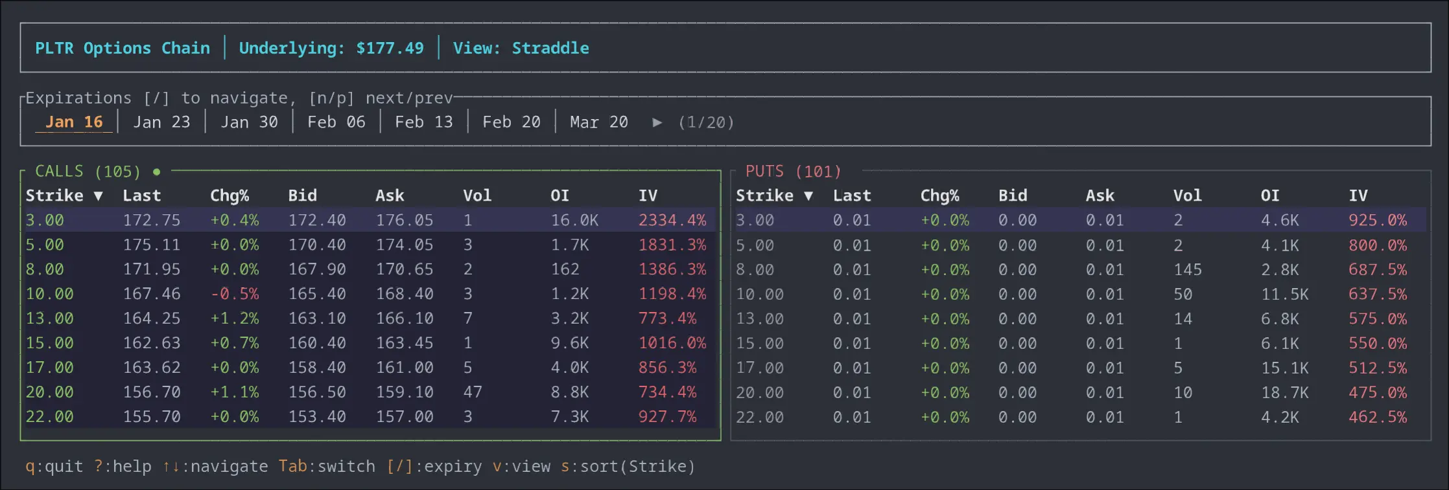Screen dimensions: 1449x490
Task: Click the v:view shortcut hint
Action: pyautogui.click(x=521, y=466)
